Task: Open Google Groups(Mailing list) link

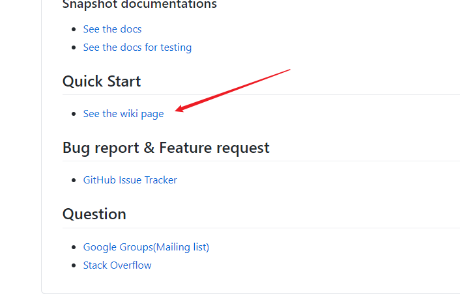Action: [x=146, y=247]
